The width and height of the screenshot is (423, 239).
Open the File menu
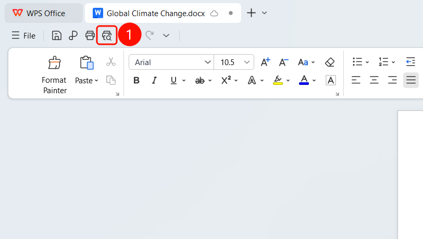[x=23, y=35]
